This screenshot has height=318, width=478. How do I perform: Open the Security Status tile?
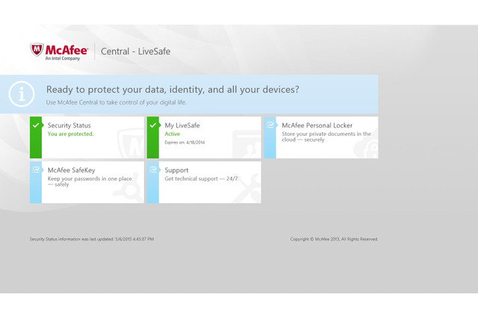(x=87, y=137)
